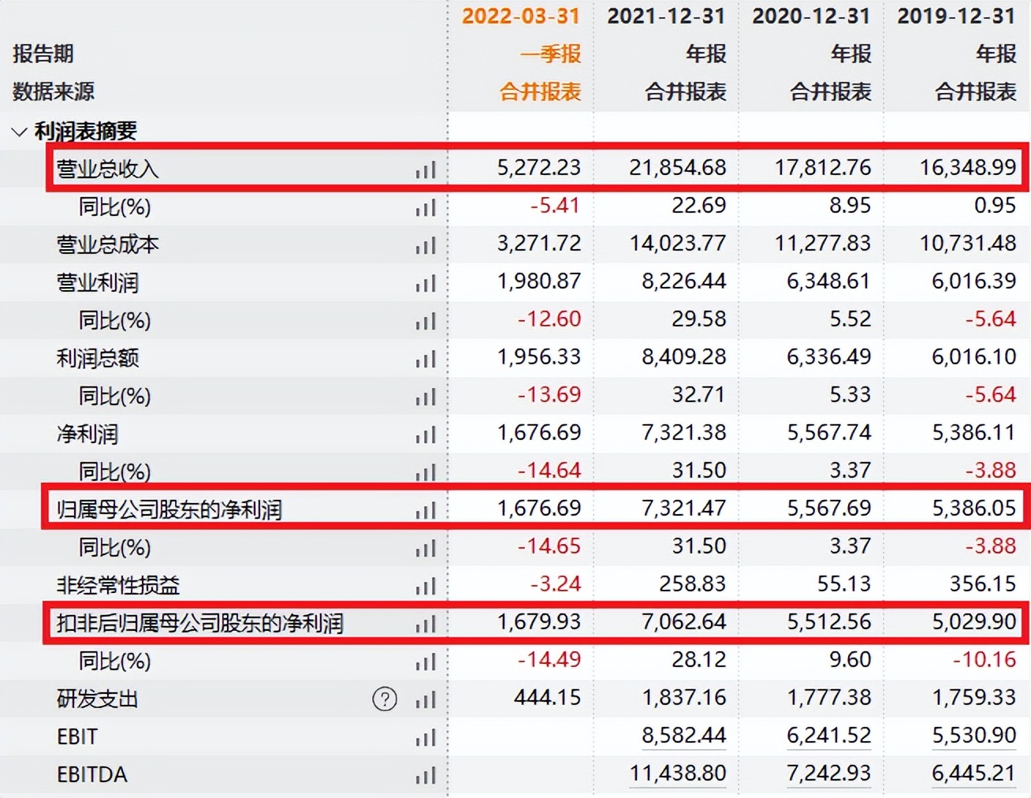The width and height of the screenshot is (1031, 798).
Task: Click the 11,438.80 EBITDA value
Action: tap(677, 773)
